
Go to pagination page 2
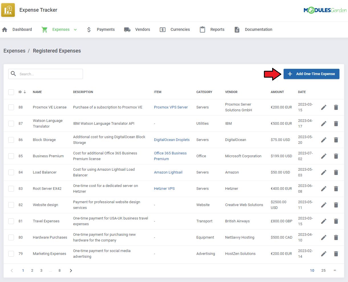32,271
